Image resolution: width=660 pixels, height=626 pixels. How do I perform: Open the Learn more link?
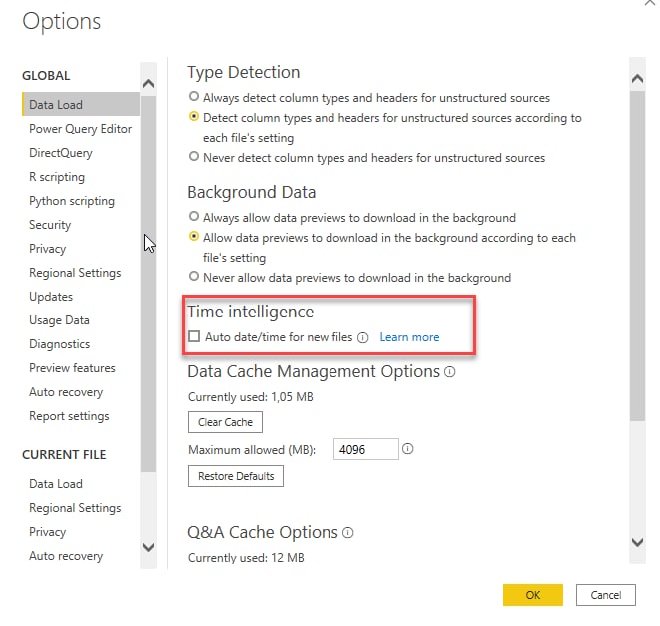click(409, 337)
